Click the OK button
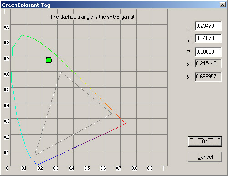Viewport: 228px width, 176px height. 205,141
